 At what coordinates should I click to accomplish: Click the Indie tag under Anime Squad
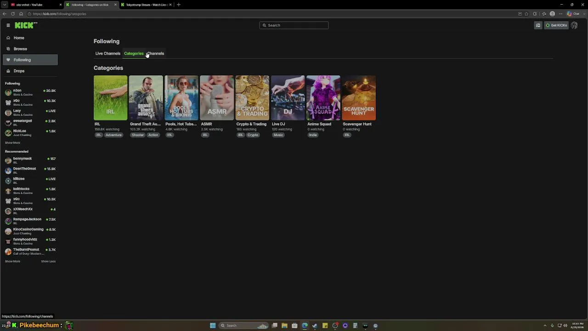(313, 135)
